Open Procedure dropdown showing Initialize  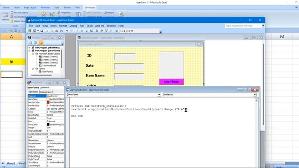255,95
